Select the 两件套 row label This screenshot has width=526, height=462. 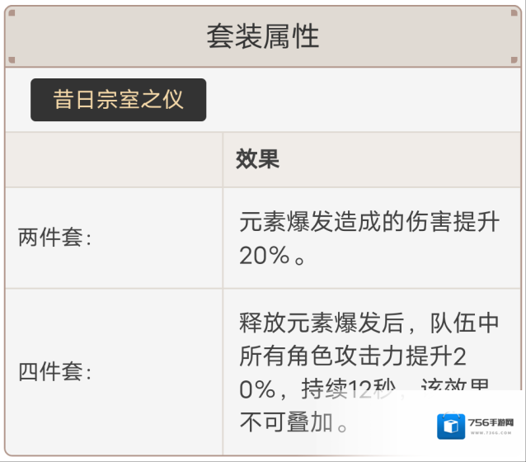[55, 238]
